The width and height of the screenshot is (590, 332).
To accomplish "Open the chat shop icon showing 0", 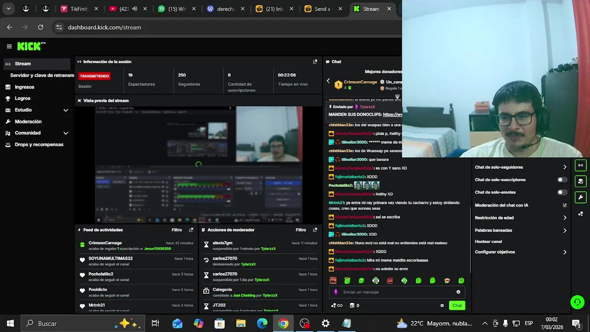I will pyautogui.click(x=354, y=305).
